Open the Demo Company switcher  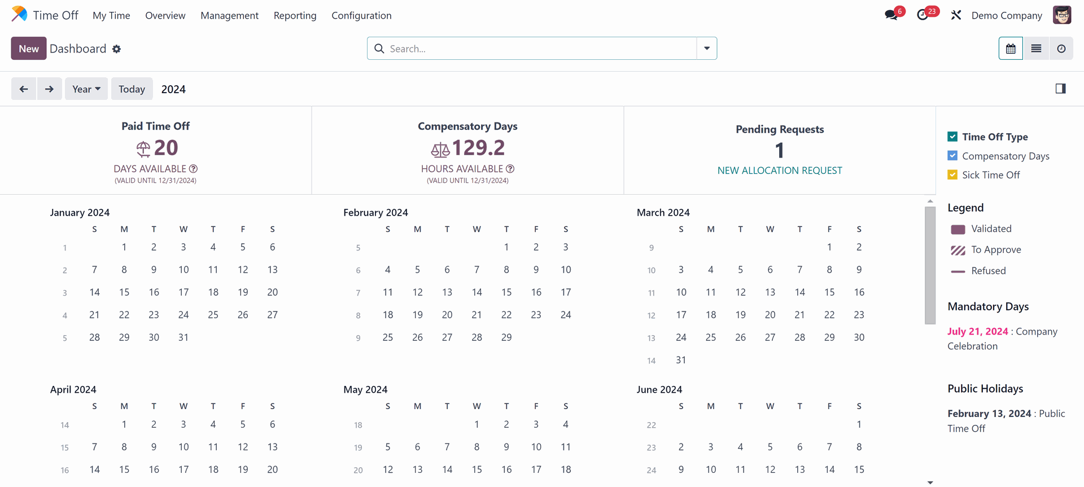pyautogui.click(x=1007, y=15)
